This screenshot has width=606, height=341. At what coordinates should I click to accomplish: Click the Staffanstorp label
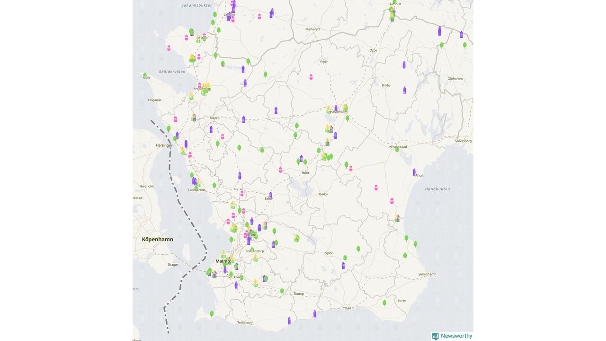tap(255, 251)
